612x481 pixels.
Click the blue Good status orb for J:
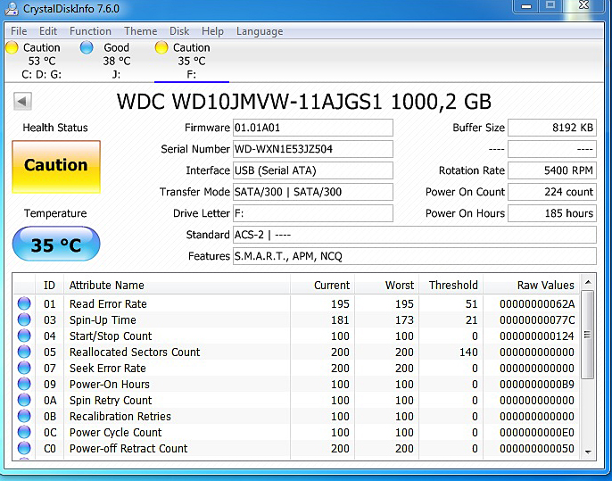tap(87, 47)
